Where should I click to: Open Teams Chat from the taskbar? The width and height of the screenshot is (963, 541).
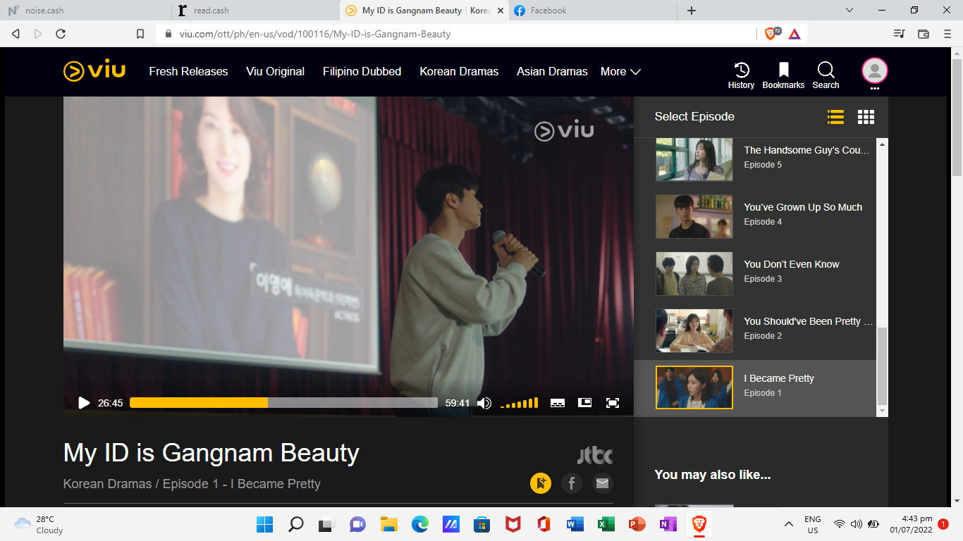click(357, 524)
